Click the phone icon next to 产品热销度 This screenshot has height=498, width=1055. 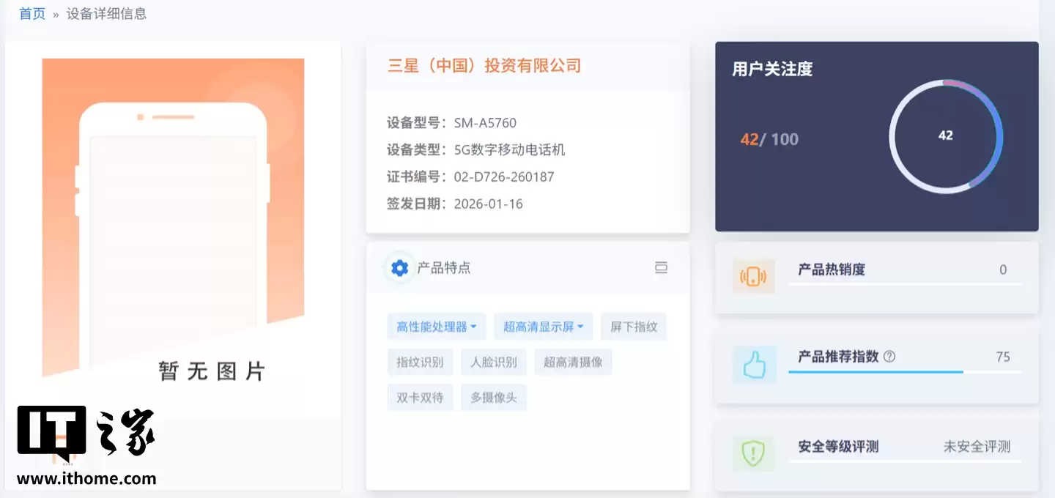pos(754,276)
